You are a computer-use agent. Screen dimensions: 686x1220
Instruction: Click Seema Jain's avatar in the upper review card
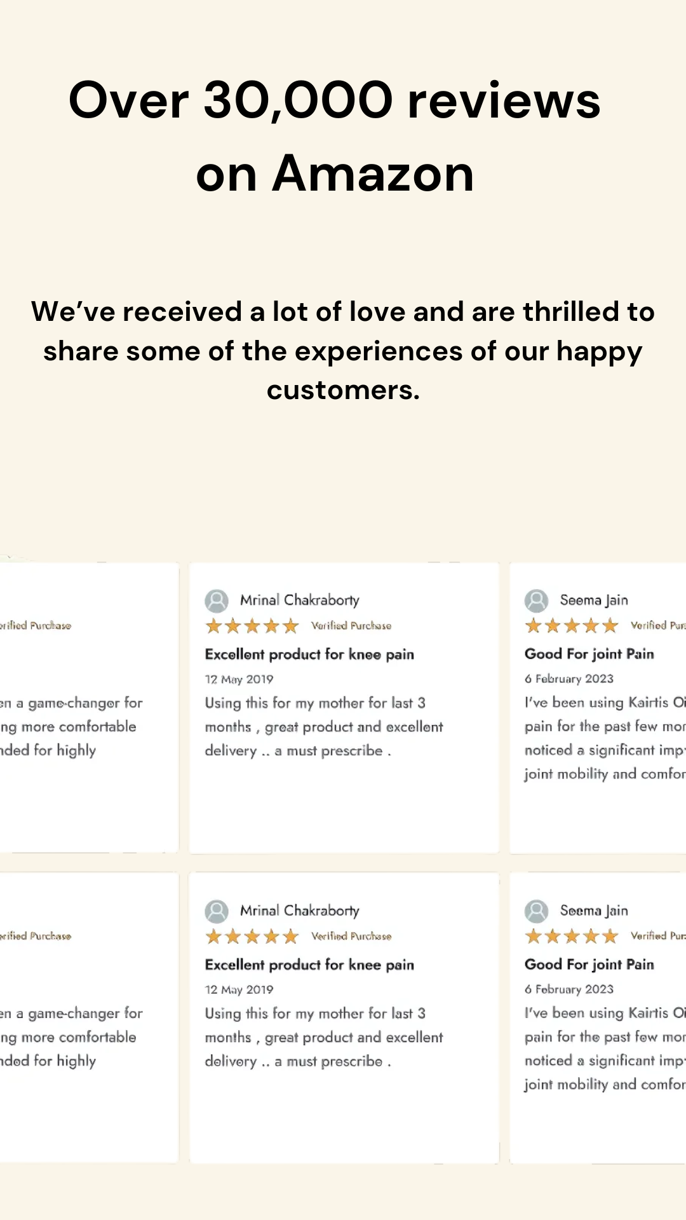point(536,600)
